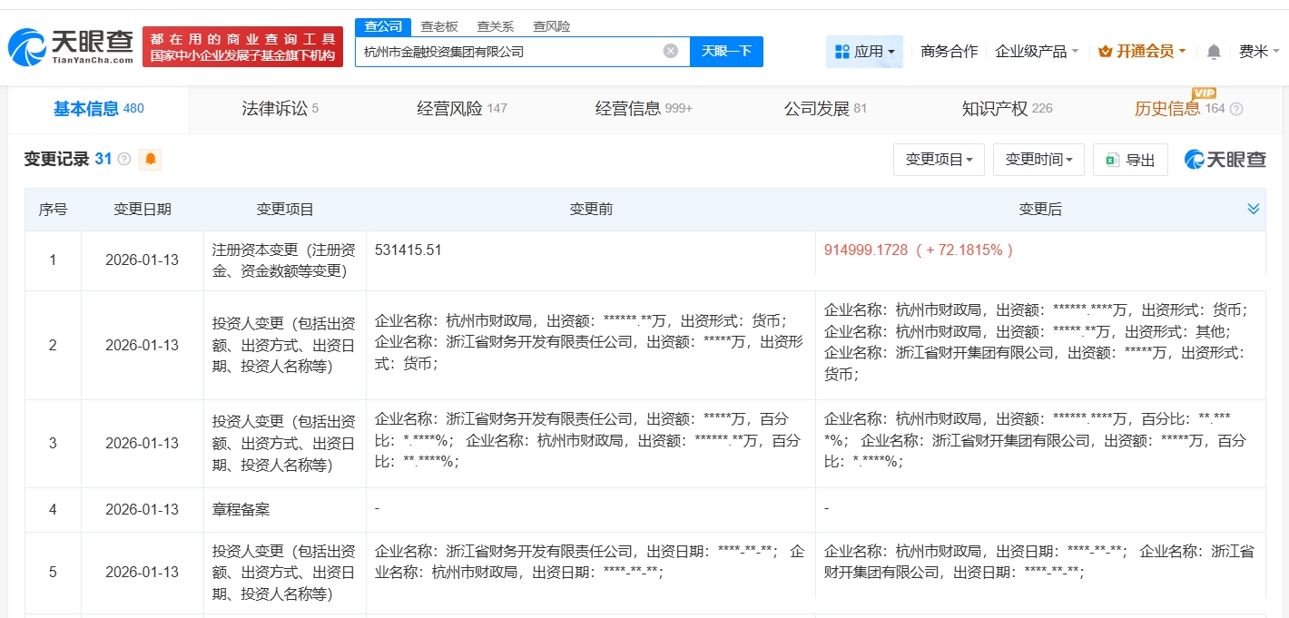This screenshot has height=618, width=1289.
Task: Click the 天眼一下 search button
Action: (x=726, y=51)
